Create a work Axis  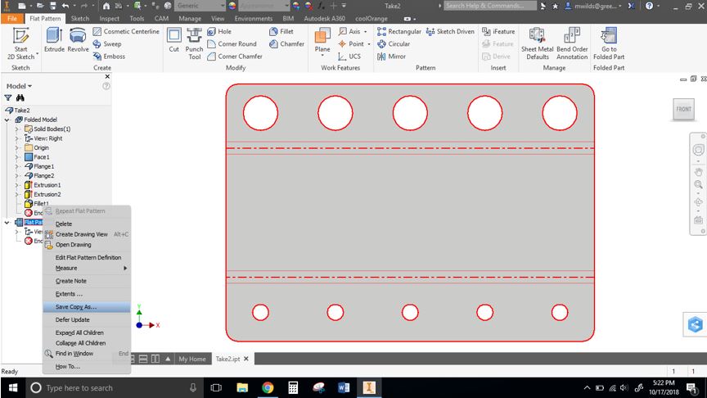point(349,32)
